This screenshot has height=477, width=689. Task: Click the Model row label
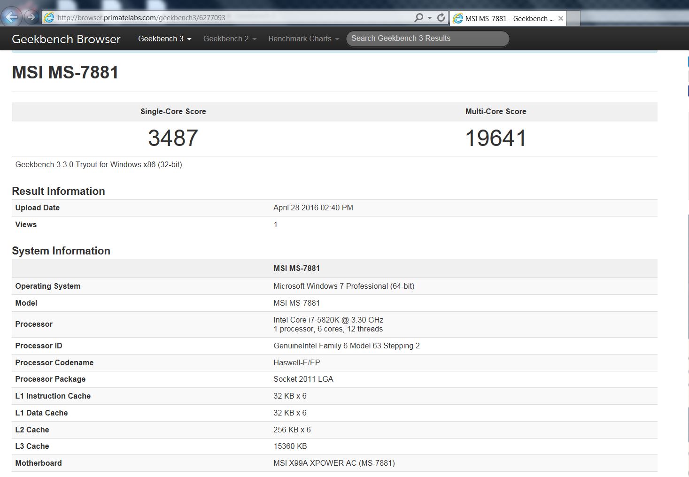[x=26, y=303]
